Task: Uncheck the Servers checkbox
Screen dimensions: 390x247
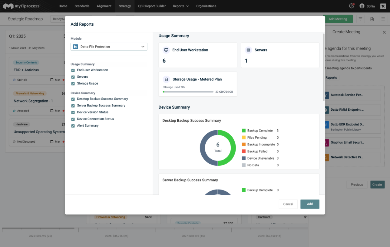Action: [73, 77]
